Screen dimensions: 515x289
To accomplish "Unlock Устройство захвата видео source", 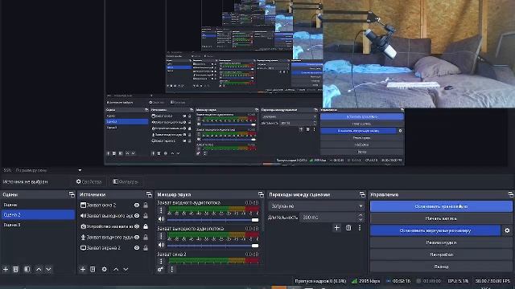I will [x=146, y=226].
